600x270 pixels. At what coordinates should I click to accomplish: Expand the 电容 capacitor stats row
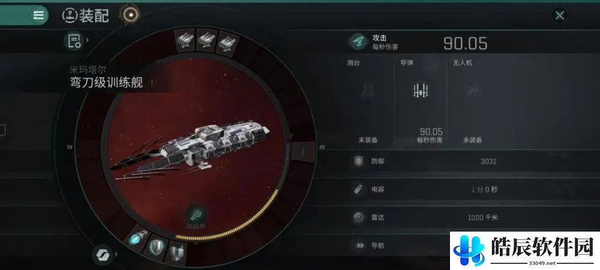pos(472,190)
